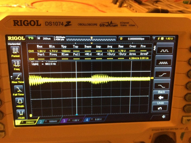
Task: Click the 1/|dX| 902.5 Hz cursor readout
Action: (44, 64)
